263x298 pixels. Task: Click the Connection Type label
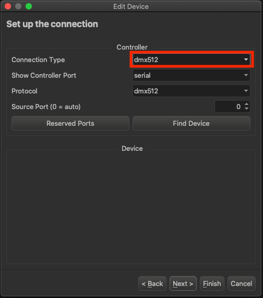pyautogui.click(x=38, y=59)
